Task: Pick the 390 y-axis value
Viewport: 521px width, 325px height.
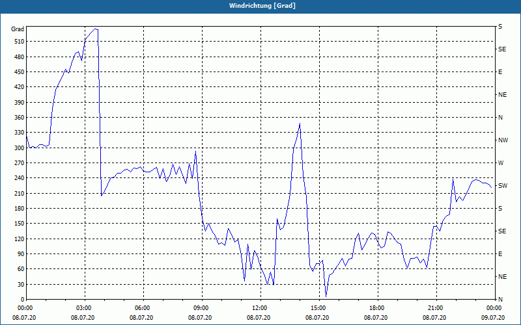Action: pos(20,103)
